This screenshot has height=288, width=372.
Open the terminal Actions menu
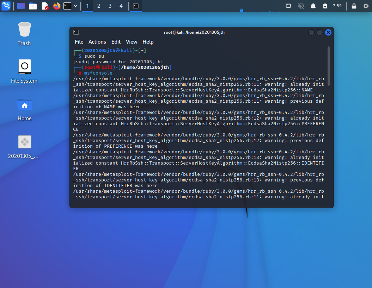click(x=97, y=42)
